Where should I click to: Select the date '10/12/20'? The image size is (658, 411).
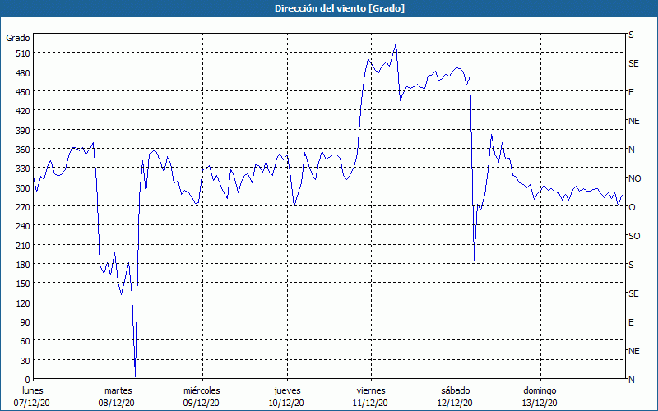tap(286, 403)
